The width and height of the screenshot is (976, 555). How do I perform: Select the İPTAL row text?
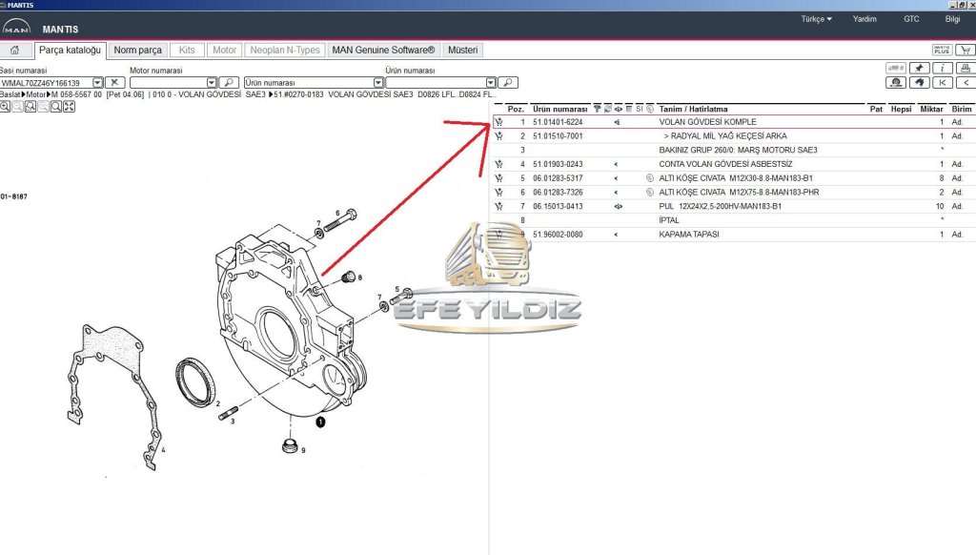[x=669, y=220]
